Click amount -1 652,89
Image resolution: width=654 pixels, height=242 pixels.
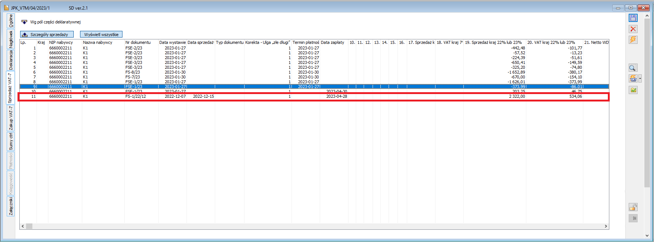coord(517,72)
